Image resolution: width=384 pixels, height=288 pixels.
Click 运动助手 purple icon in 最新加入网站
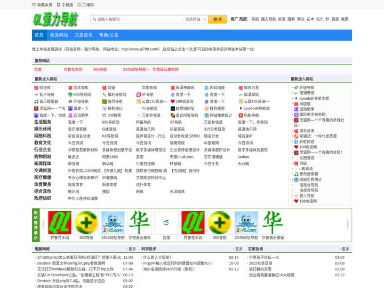[296, 109]
